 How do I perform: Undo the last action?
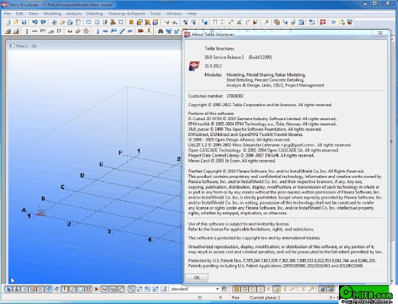[x=34, y=23]
